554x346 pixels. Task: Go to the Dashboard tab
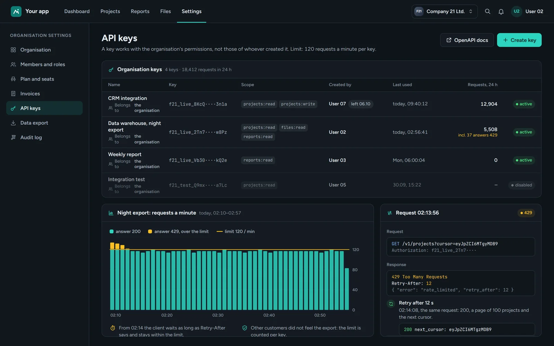click(x=77, y=11)
